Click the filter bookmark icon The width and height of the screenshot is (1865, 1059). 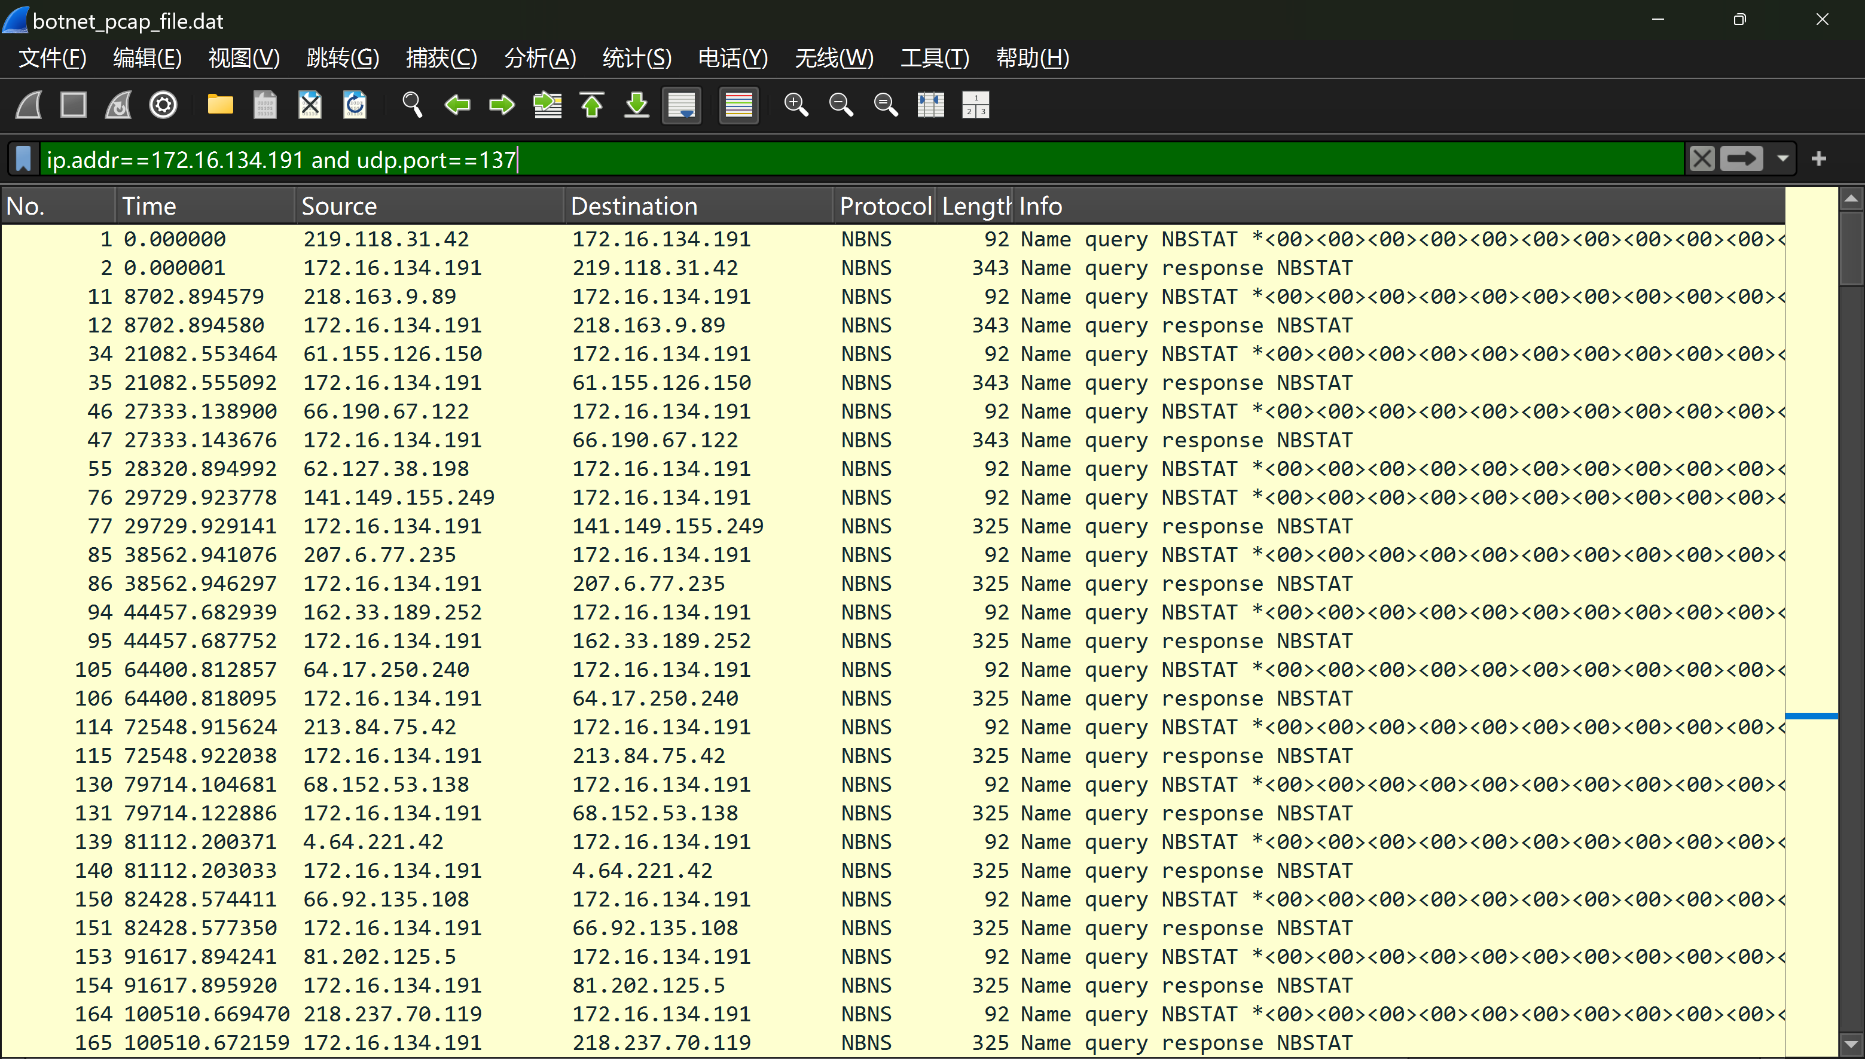23,158
